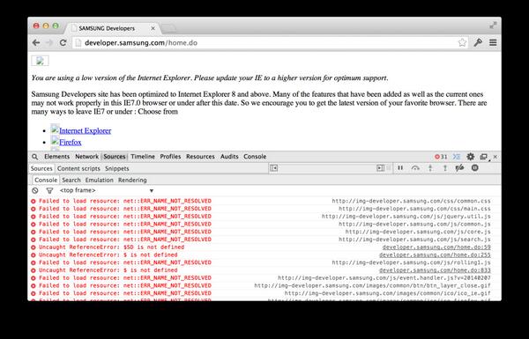Open the Timeline panel

143,157
